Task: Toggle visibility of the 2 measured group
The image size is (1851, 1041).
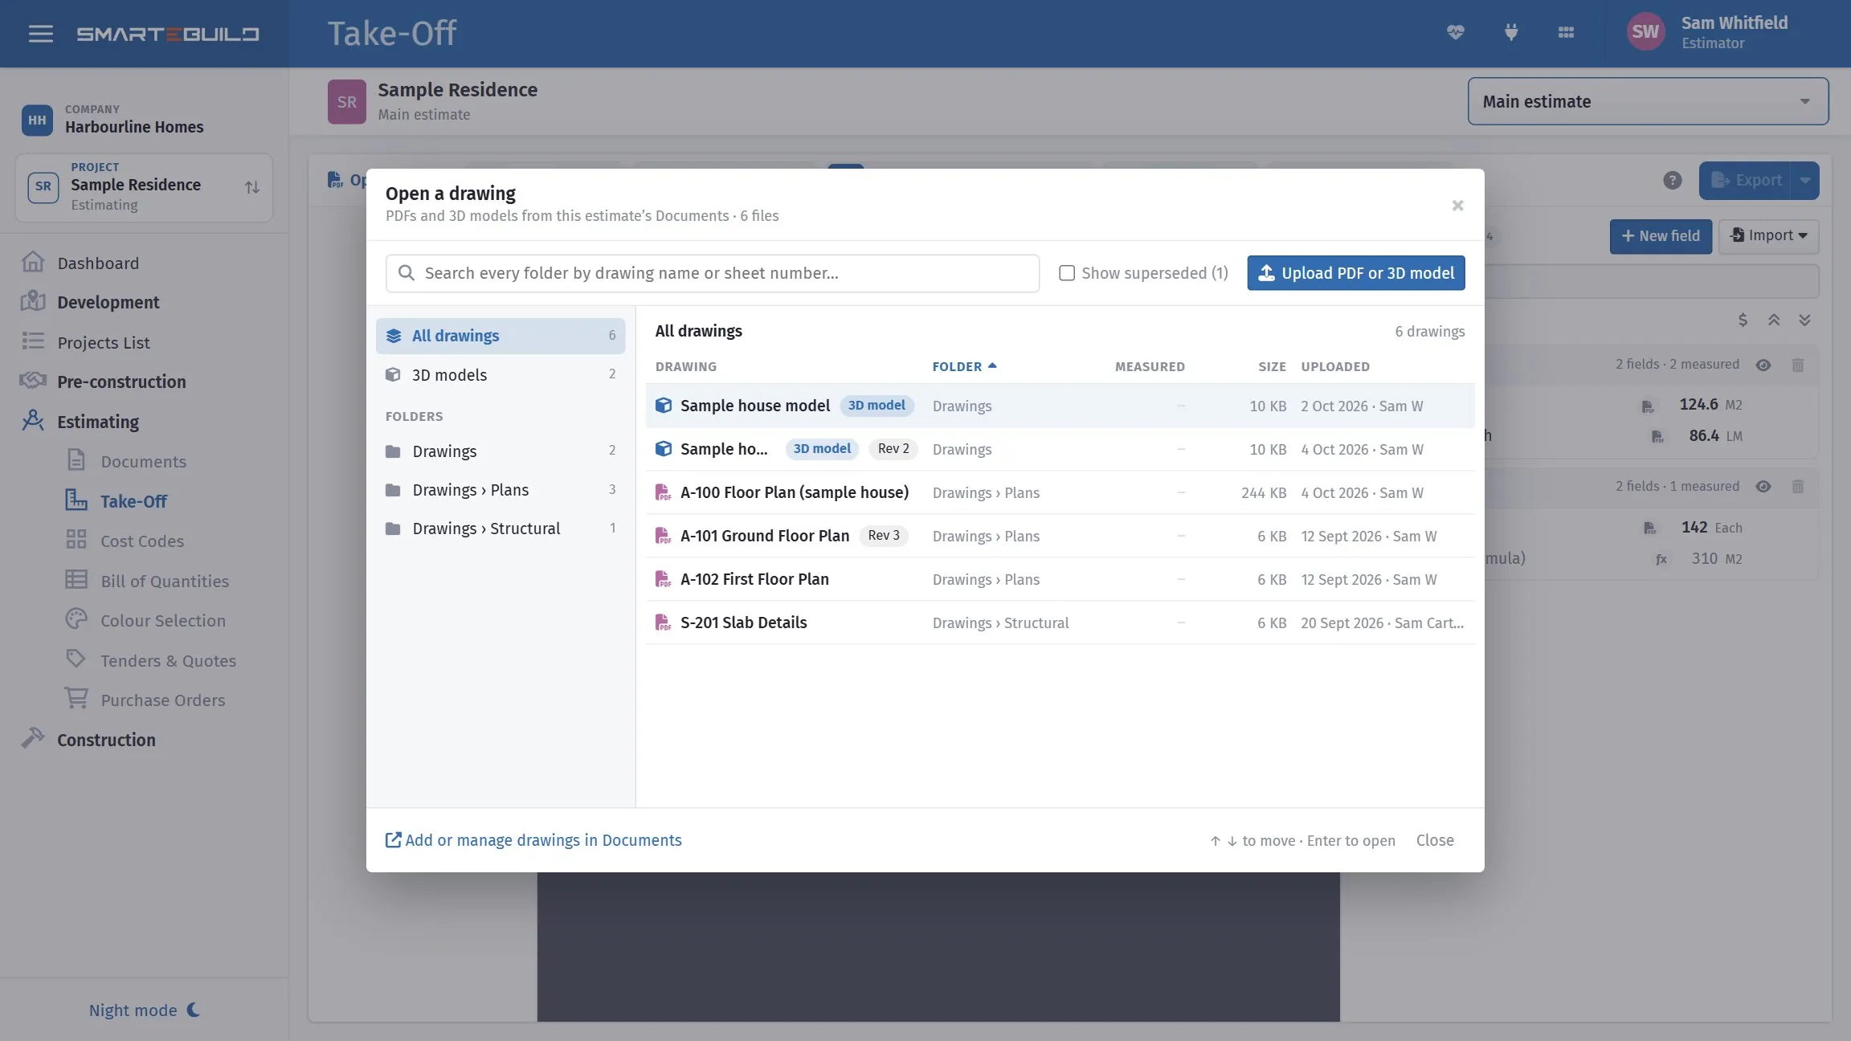Action: (x=1763, y=365)
